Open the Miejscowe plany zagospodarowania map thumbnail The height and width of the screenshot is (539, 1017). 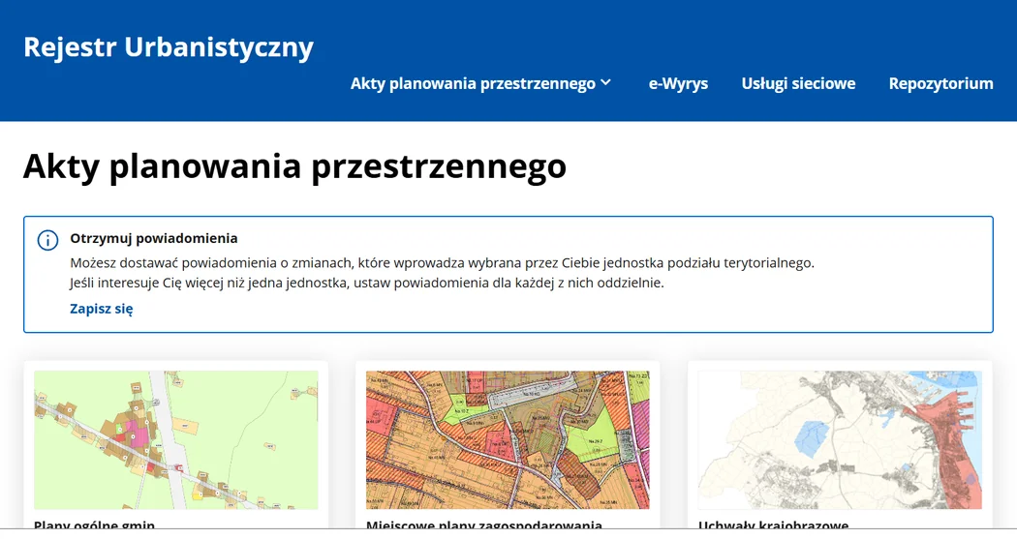(x=508, y=440)
